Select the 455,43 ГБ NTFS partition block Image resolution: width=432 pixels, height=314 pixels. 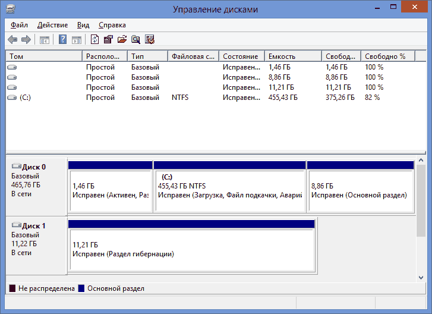[x=229, y=190]
